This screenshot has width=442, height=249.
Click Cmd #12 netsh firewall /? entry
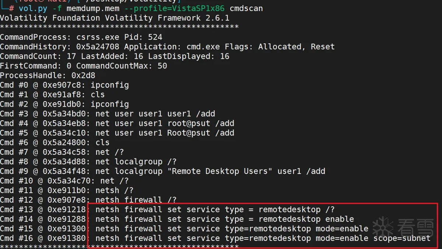pos(88,200)
